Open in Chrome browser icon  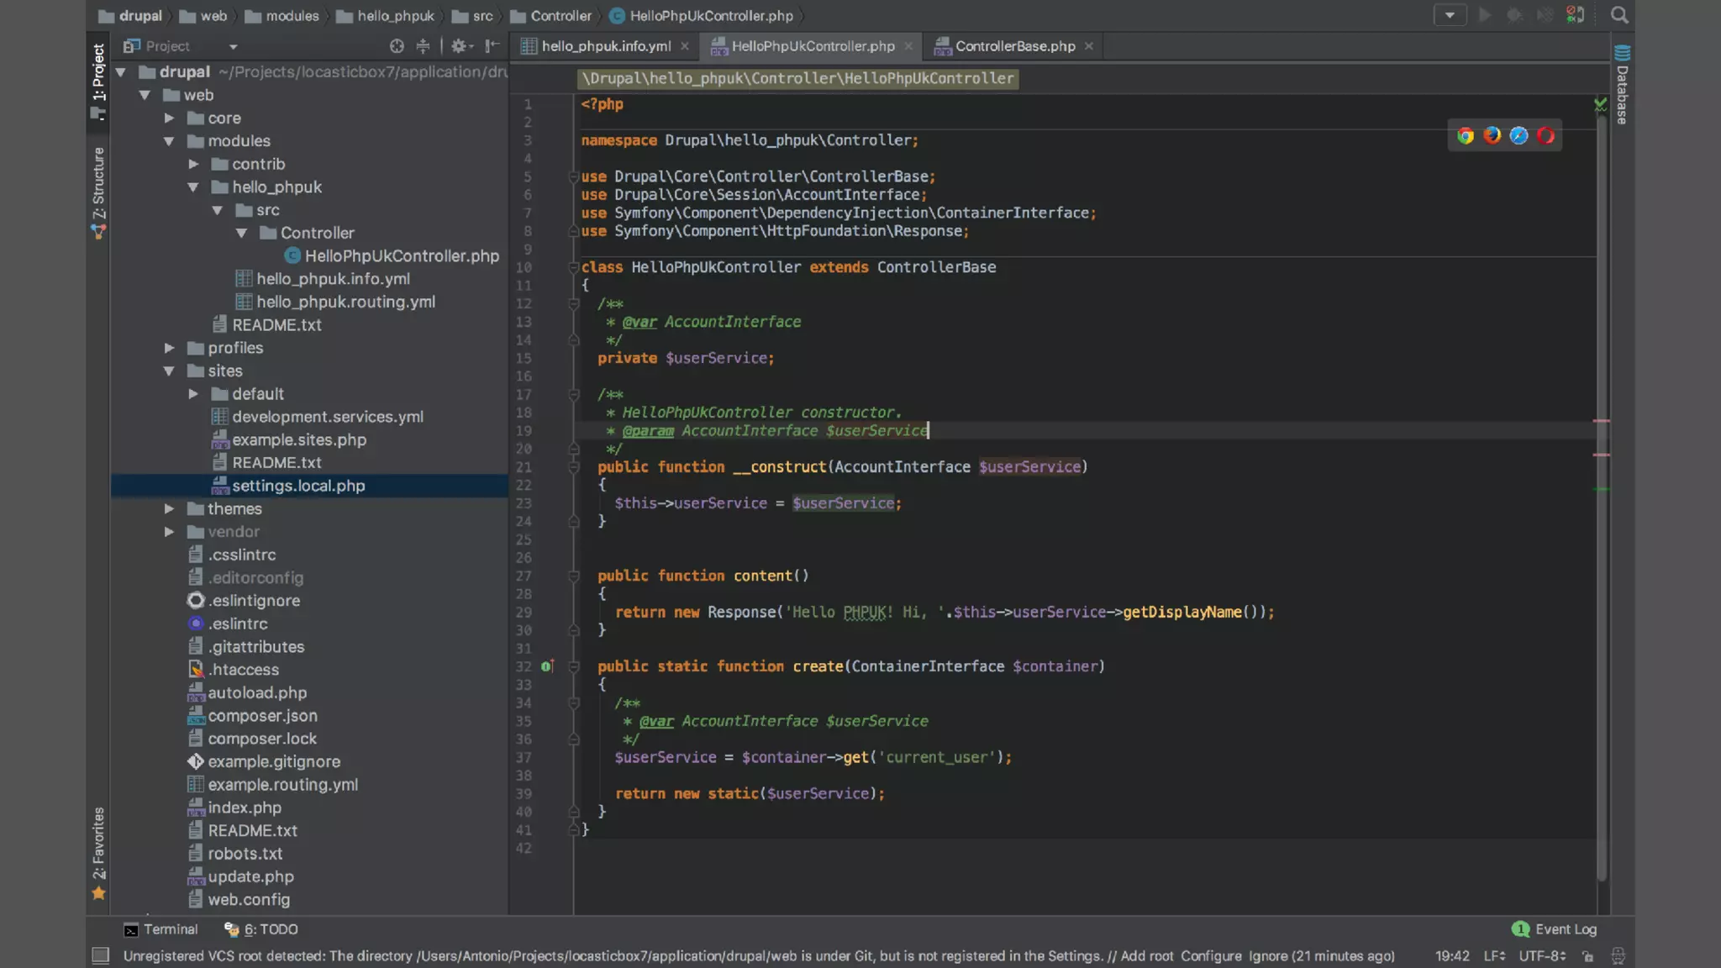pyautogui.click(x=1466, y=136)
